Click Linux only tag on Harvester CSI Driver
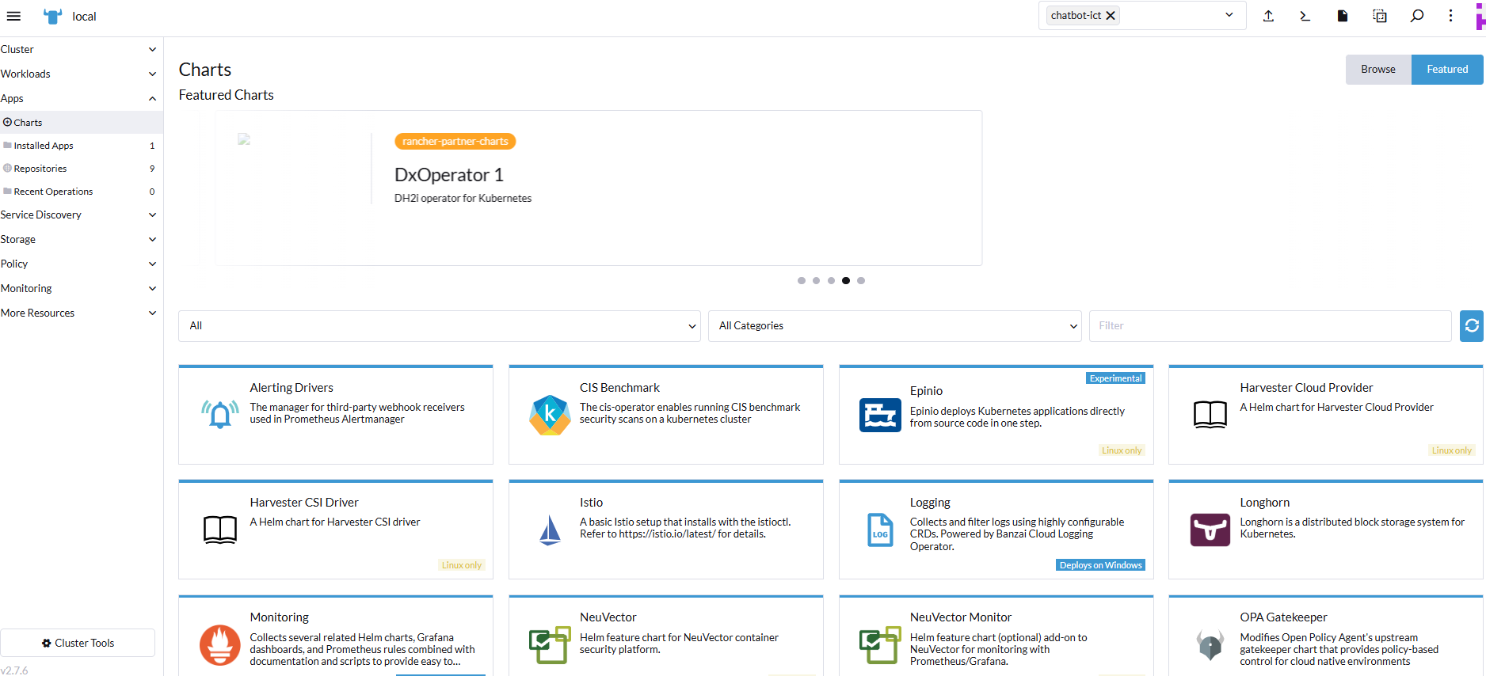The height and width of the screenshot is (676, 1486). 461,565
